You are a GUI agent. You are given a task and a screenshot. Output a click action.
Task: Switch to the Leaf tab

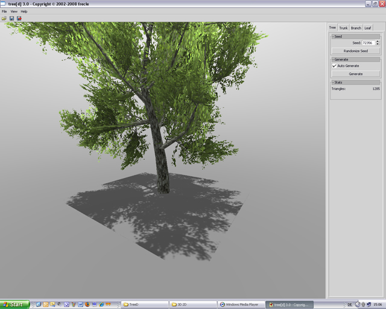(368, 28)
